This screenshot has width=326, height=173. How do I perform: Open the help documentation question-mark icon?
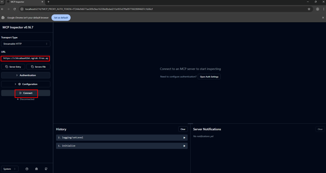click(27, 169)
